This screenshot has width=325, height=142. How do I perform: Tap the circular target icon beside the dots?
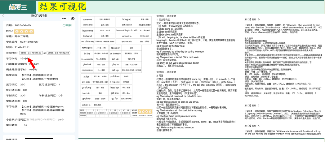[x=73, y=19]
